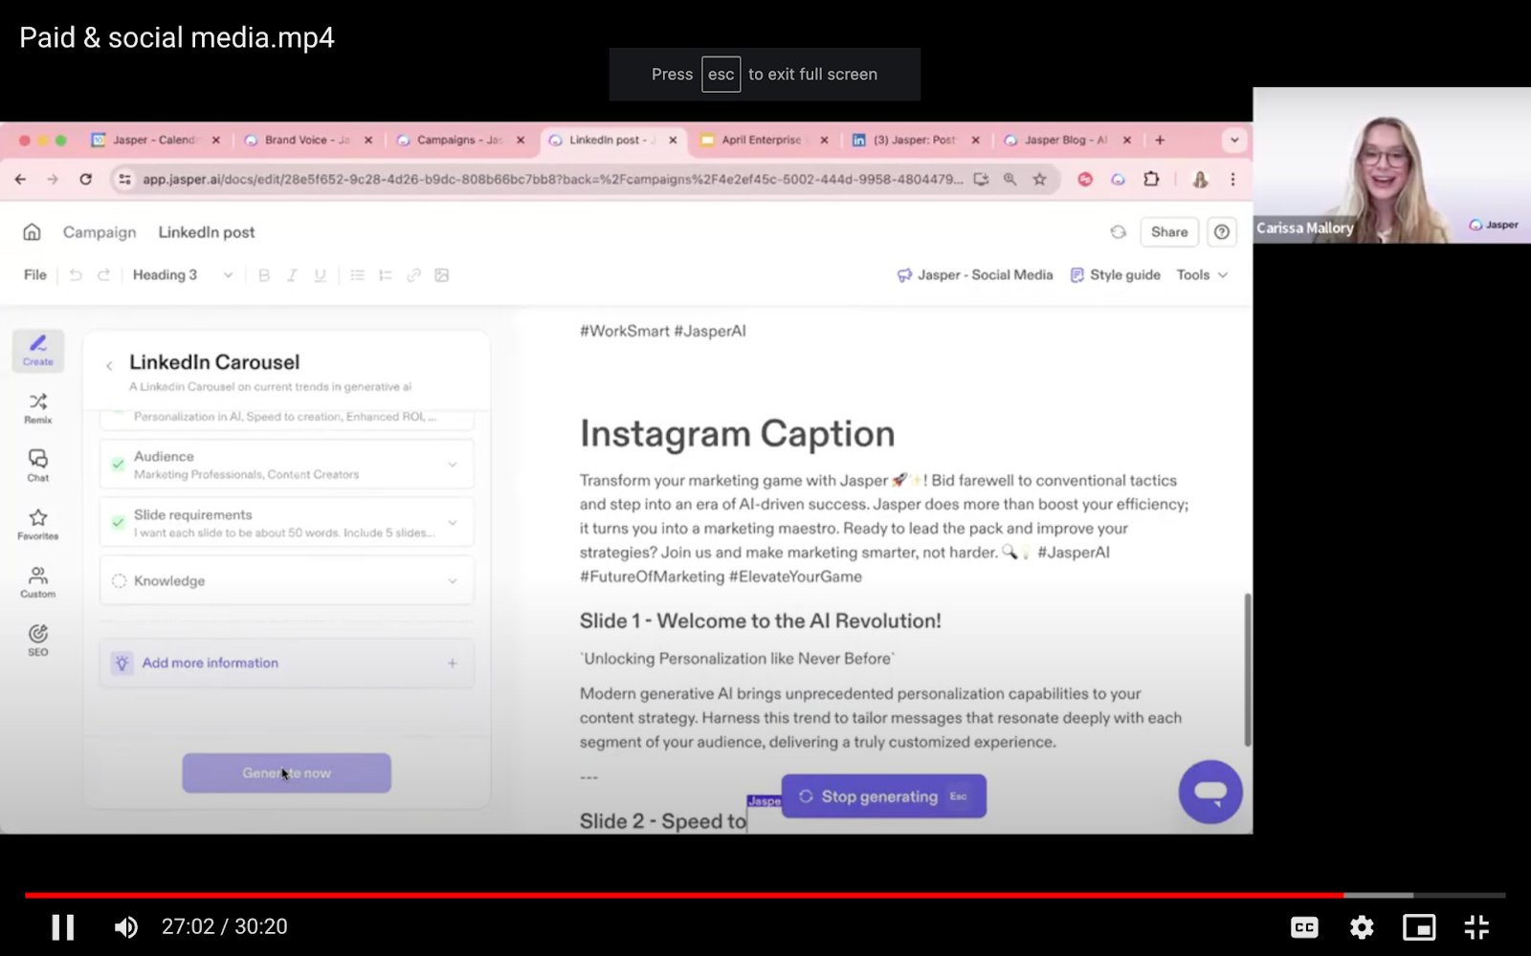The image size is (1531, 956).
Task: Open the help question mark
Action: click(x=1221, y=231)
